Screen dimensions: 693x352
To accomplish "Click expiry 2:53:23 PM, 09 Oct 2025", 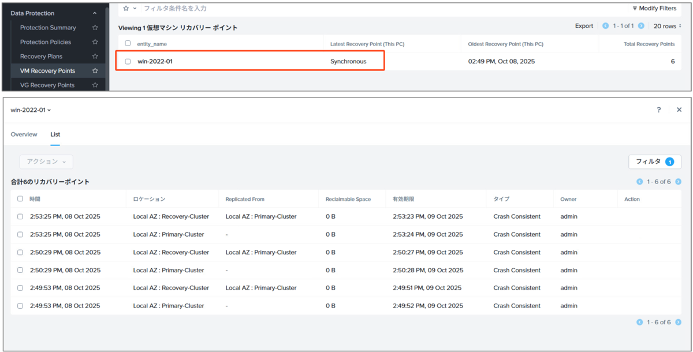I will 427,216.
